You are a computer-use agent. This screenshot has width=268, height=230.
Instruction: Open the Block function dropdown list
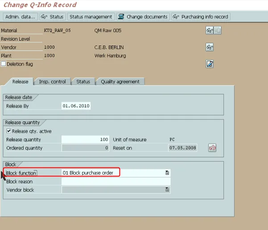click(167, 173)
